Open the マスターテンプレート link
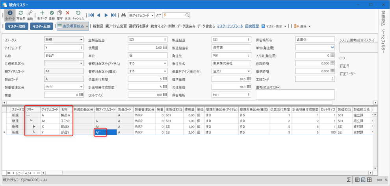Screen dimensions: 390x186 coord(230,26)
